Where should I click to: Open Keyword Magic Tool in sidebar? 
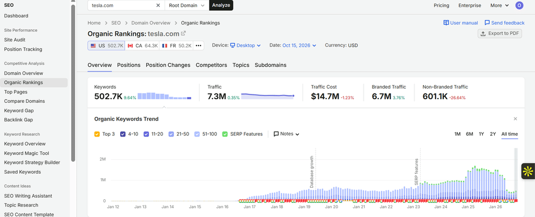27,153
